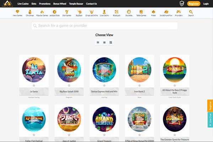
Task: Favorite Grand Treasure with its star
Action: tap(104, 135)
